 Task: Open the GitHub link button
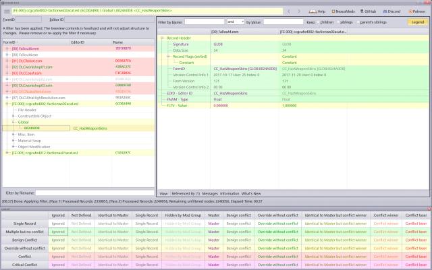[x=368, y=11]
